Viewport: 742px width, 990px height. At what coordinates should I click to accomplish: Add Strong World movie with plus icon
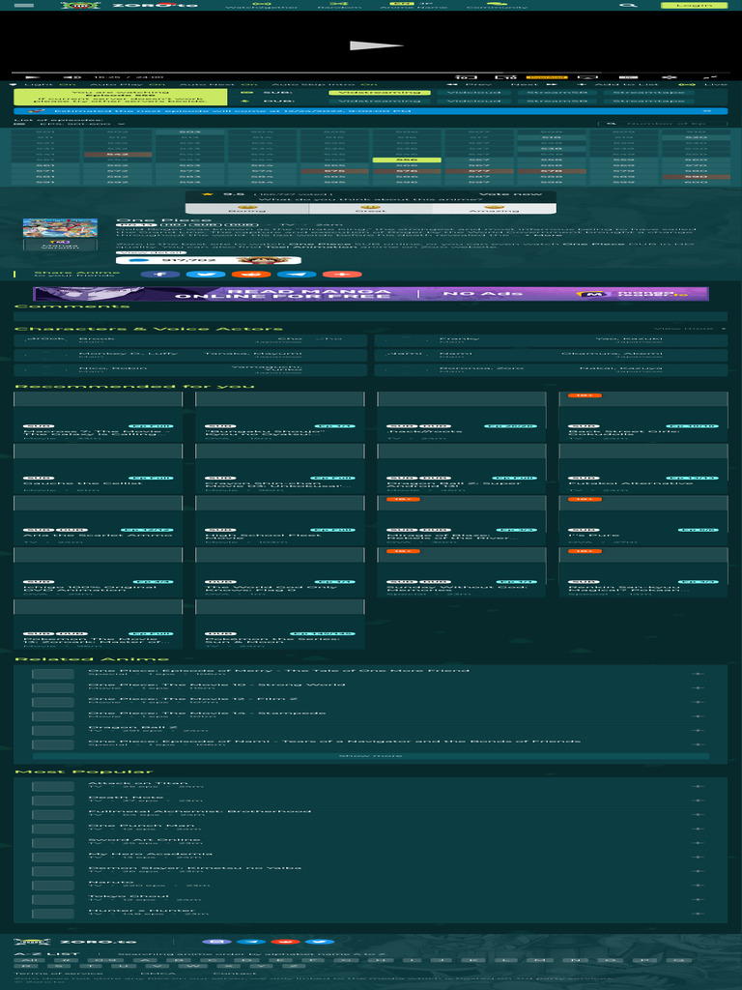[698, 687]
